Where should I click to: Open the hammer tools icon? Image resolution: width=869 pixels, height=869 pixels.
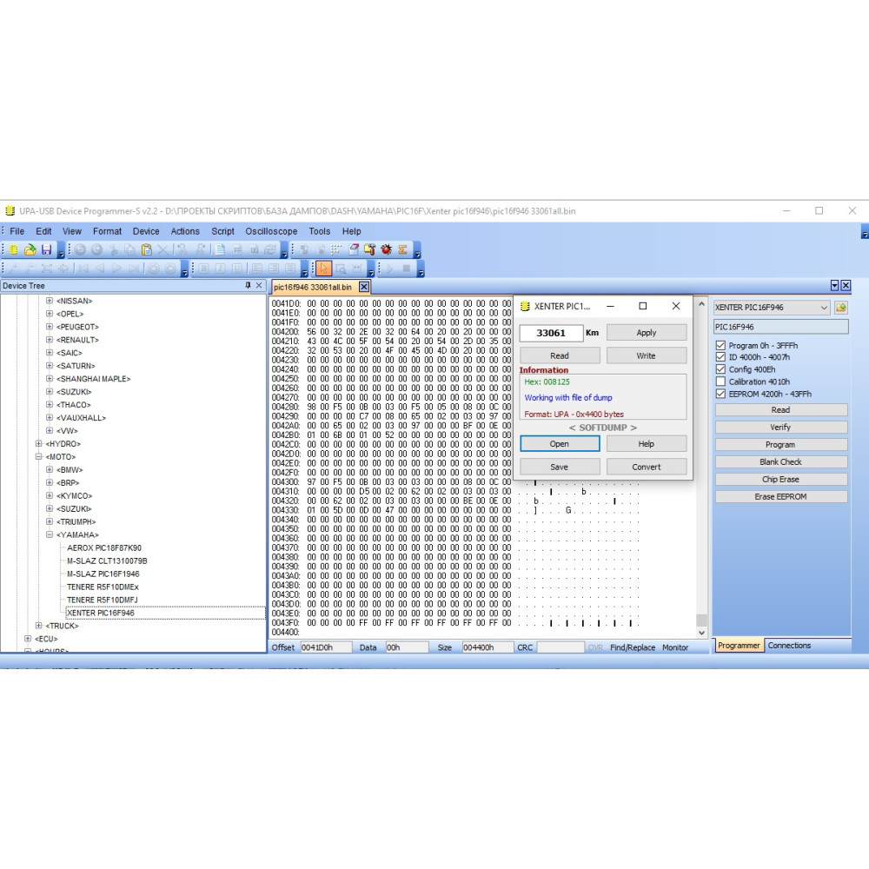(369, 250)
